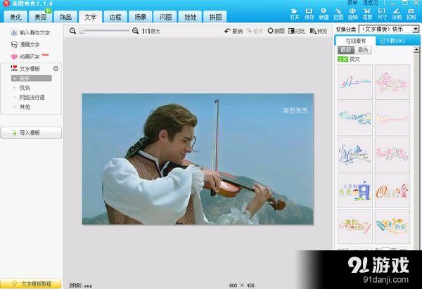Switch to the 已下载(46) tab
This screenshot has width=422, height=289.
click(392, 41)
